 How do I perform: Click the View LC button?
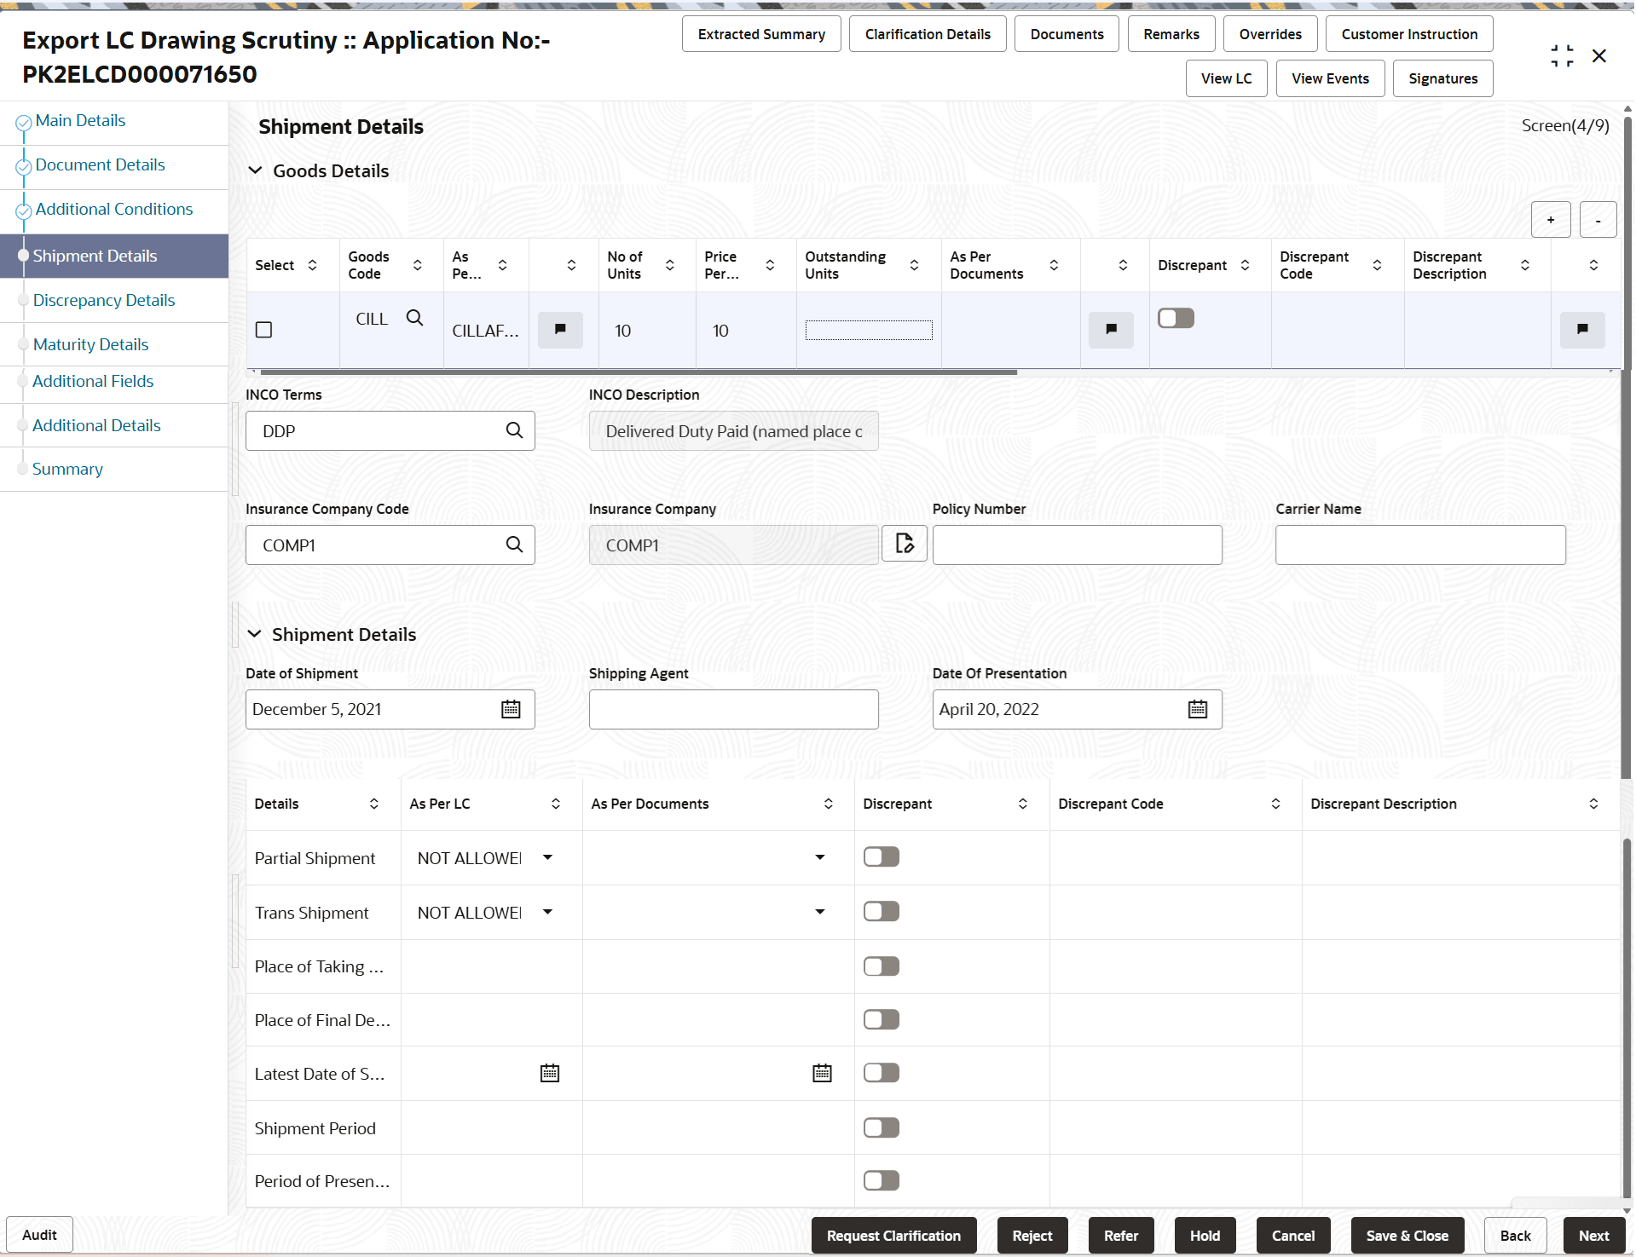point(1226,78)
